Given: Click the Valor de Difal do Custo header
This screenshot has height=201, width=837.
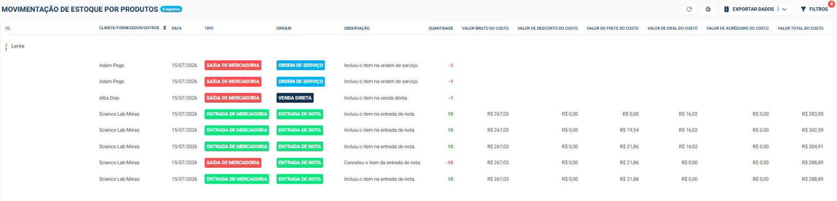Looking at the screenshot, I should click(672, 28).
